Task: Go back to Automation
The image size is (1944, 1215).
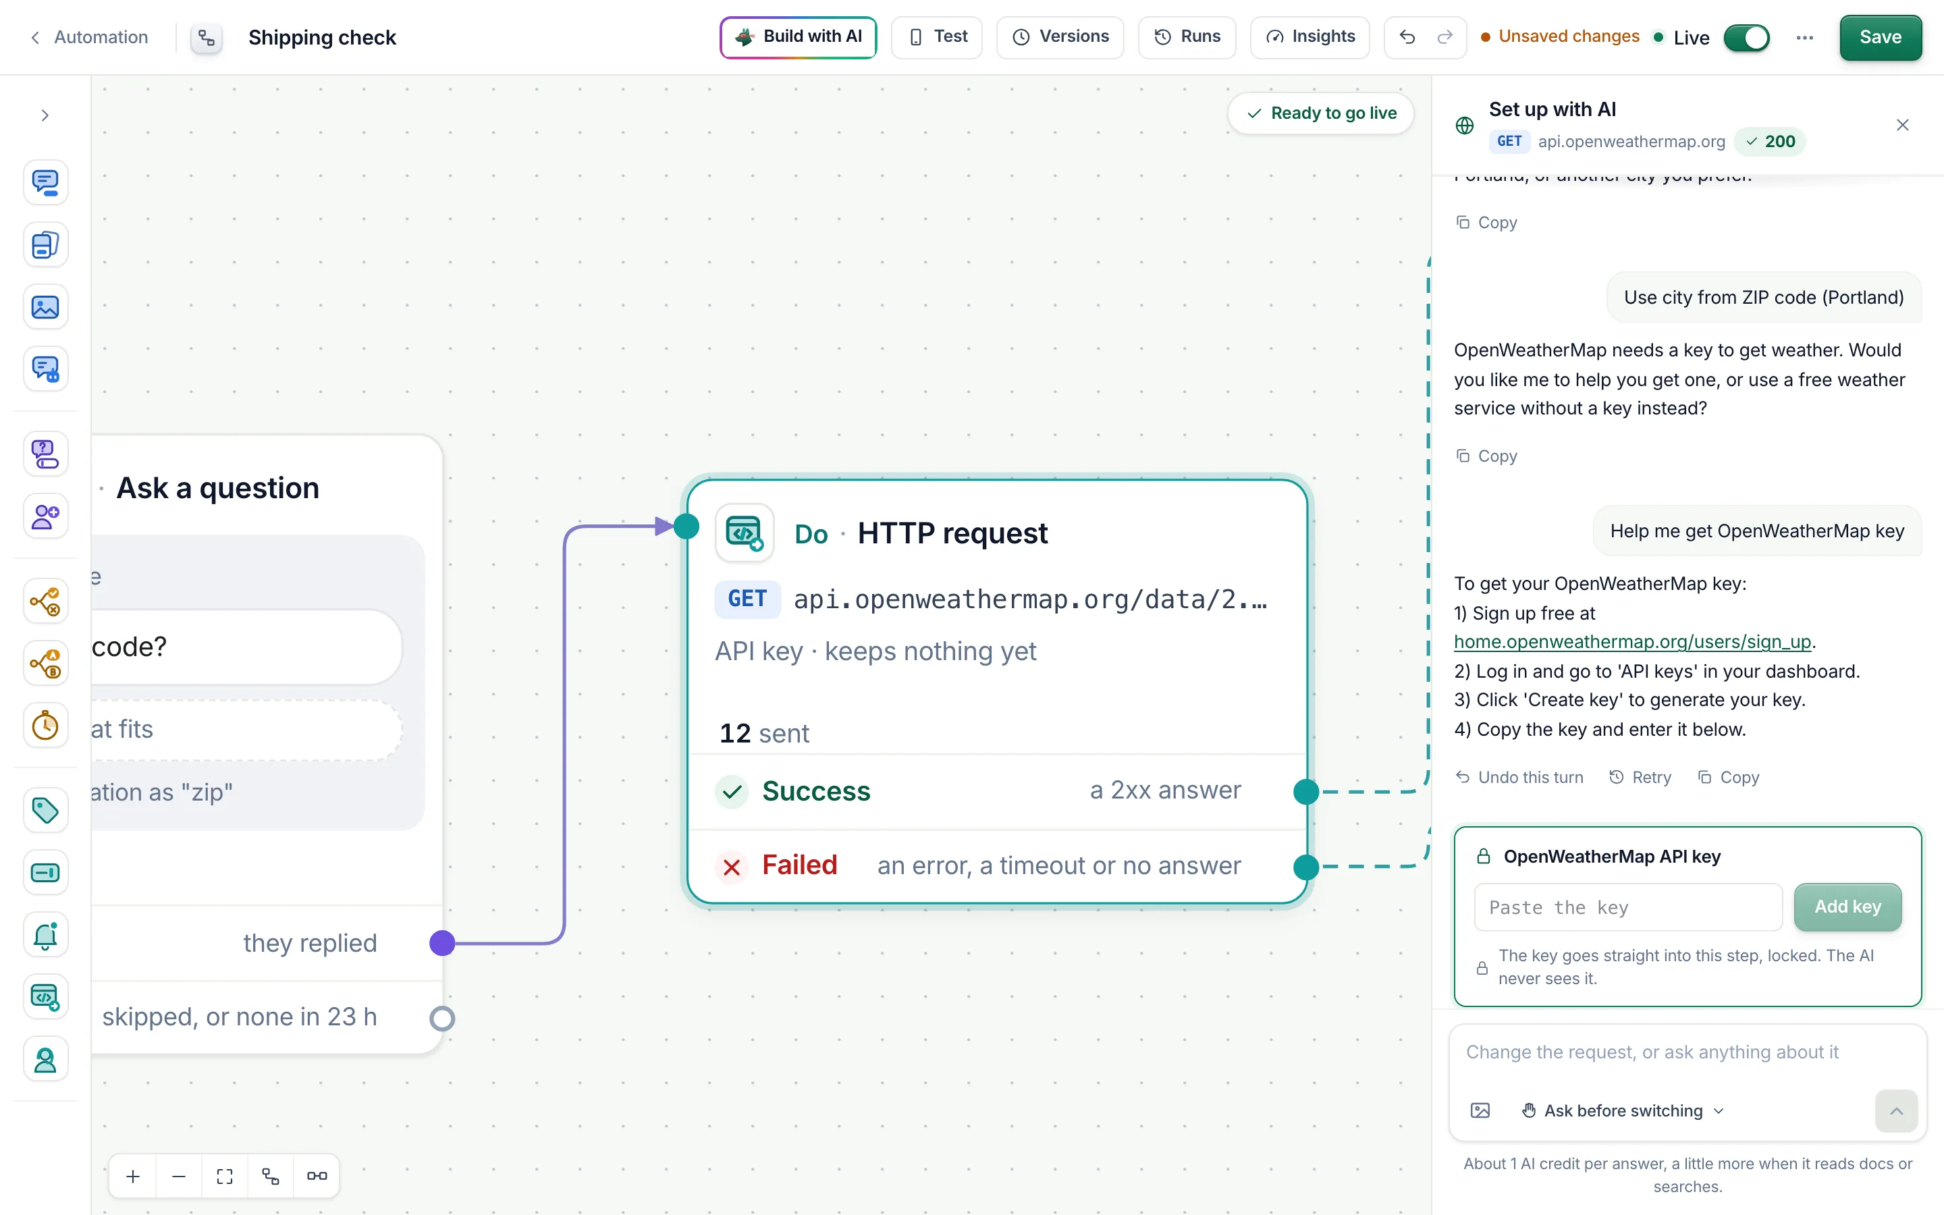Action: pos(89,37)
